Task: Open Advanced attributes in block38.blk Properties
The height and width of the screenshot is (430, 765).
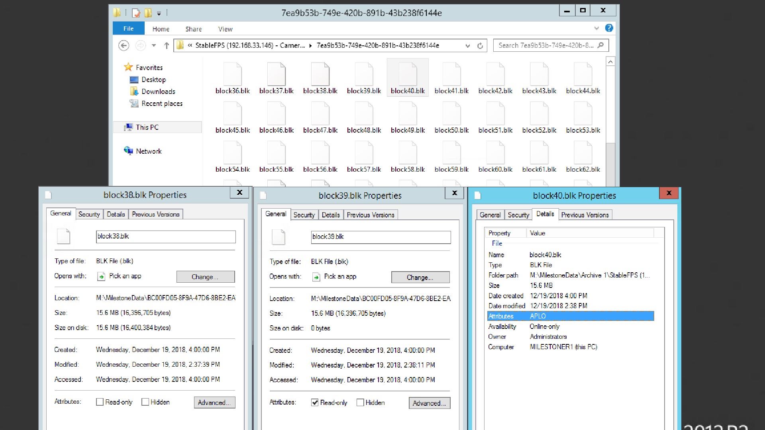Action: pos(214,403)
